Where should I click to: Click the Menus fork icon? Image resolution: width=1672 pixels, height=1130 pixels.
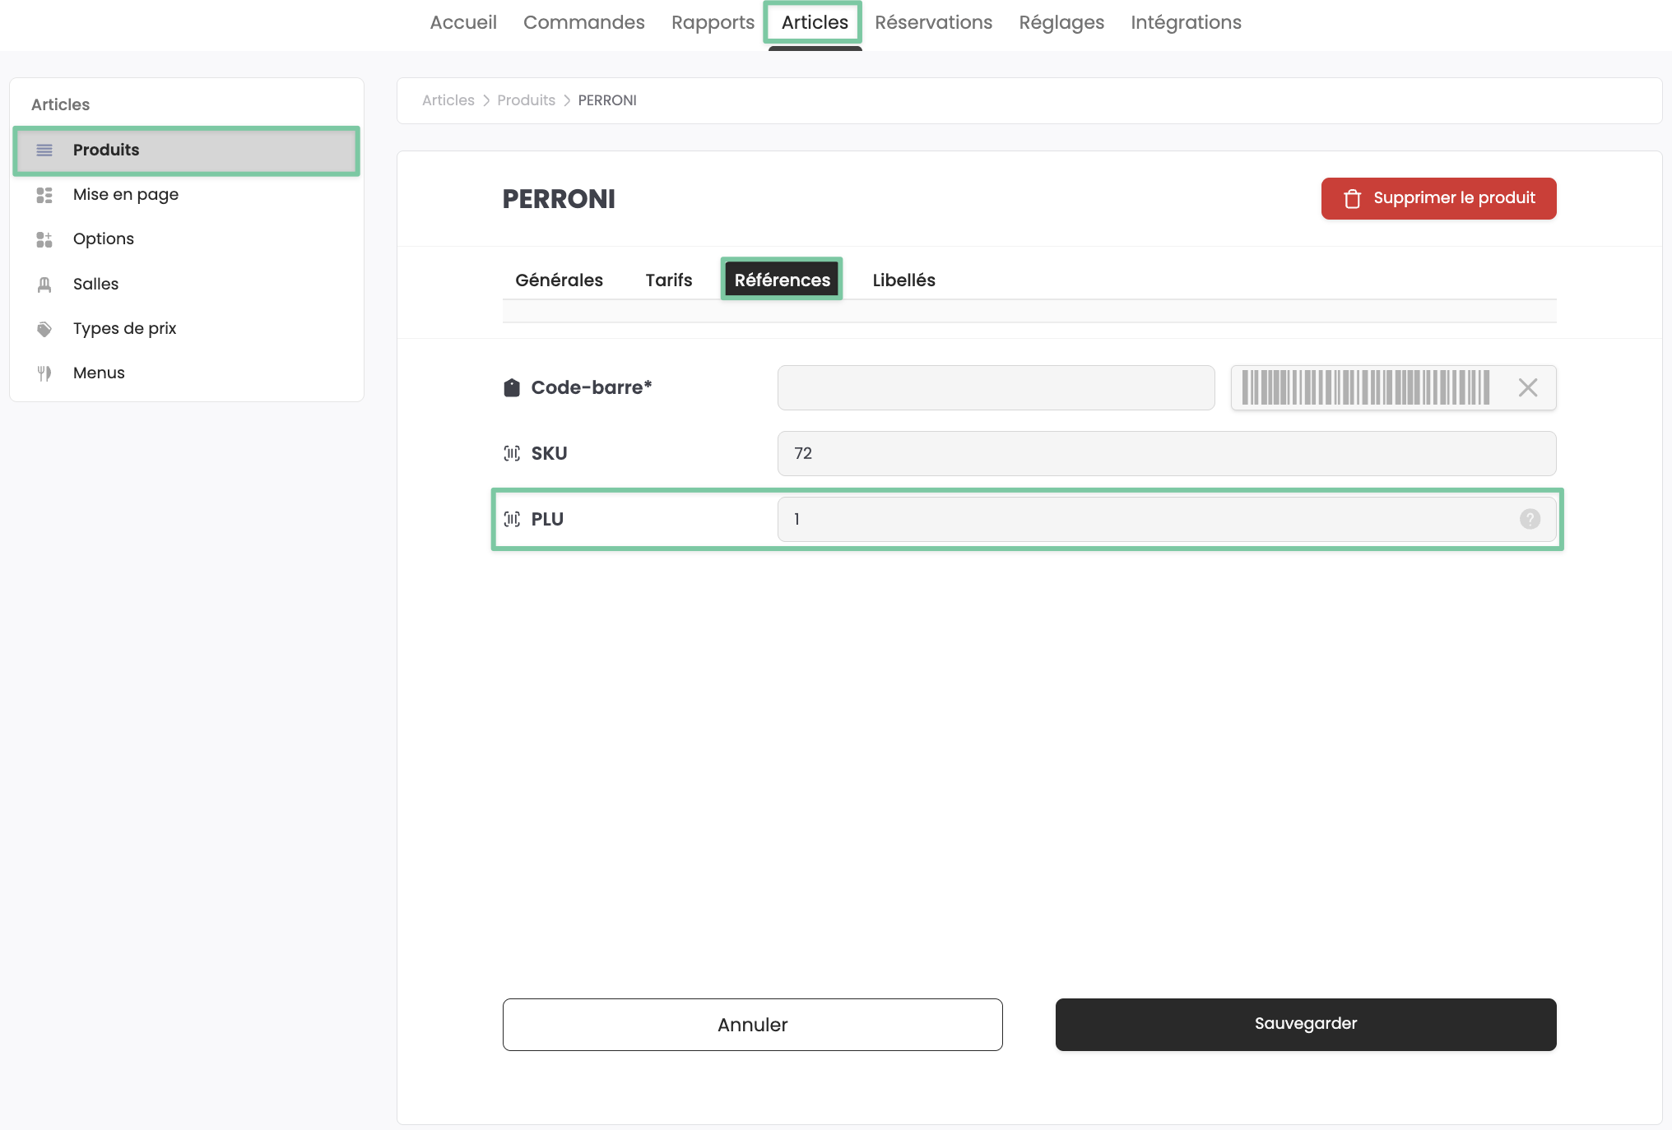pos(44,373)
